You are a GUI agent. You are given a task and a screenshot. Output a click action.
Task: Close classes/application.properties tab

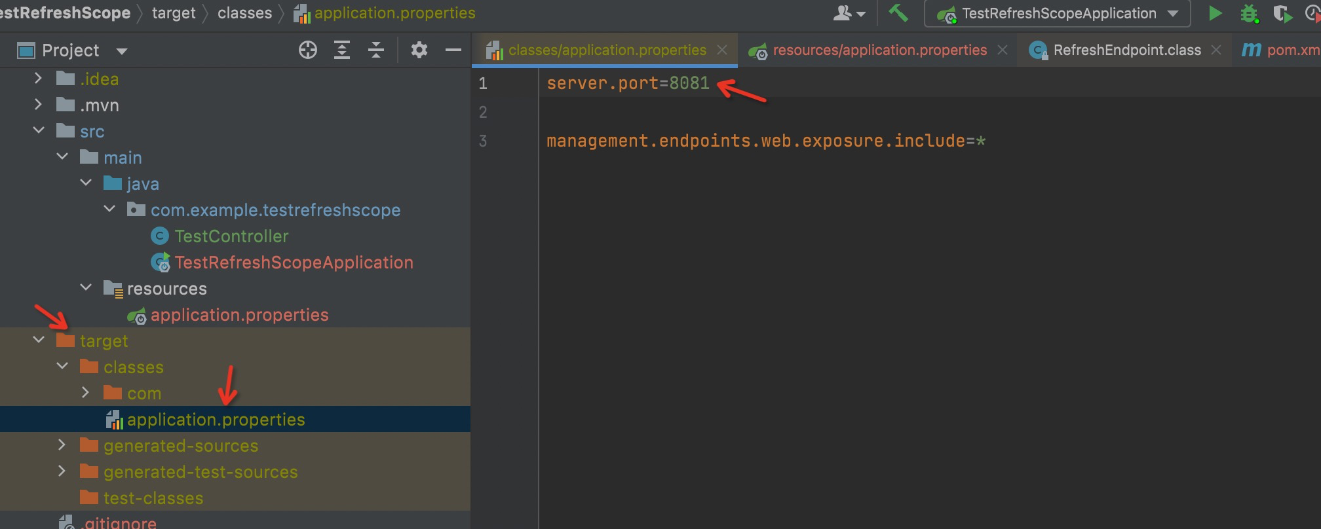[722, 50]
